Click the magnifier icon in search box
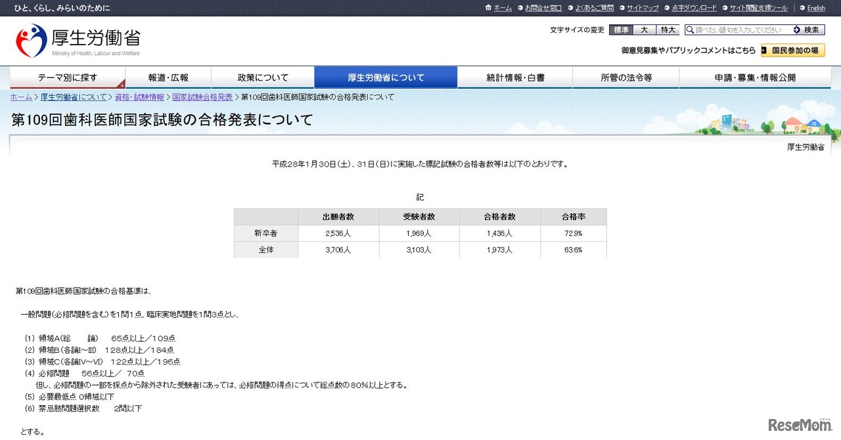 click(x=690, y=30)
